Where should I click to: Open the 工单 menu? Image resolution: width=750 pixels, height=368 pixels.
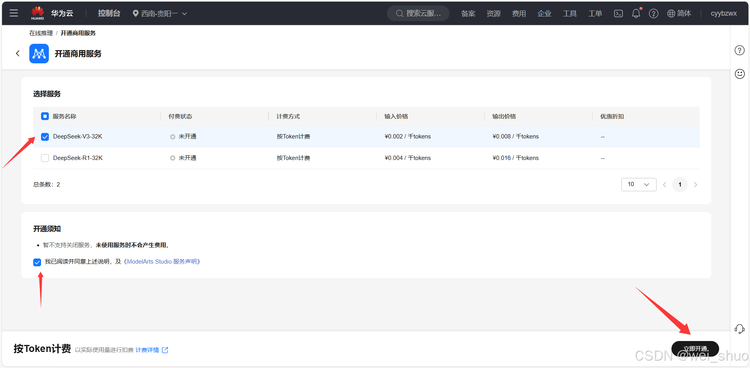pyautogui.click(x=595, y=13)
